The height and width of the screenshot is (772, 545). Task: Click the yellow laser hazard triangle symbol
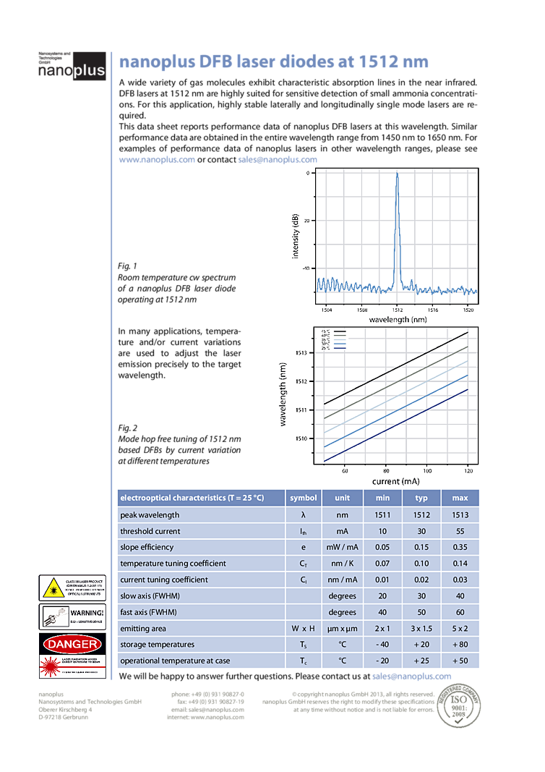(x=51, y=587)
